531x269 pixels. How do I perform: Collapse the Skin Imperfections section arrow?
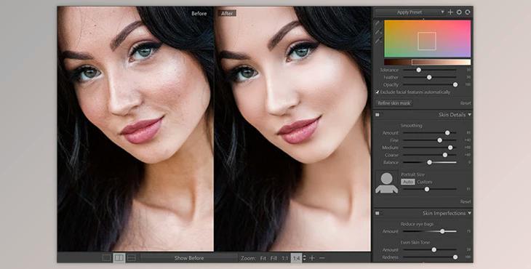[469, 214]
